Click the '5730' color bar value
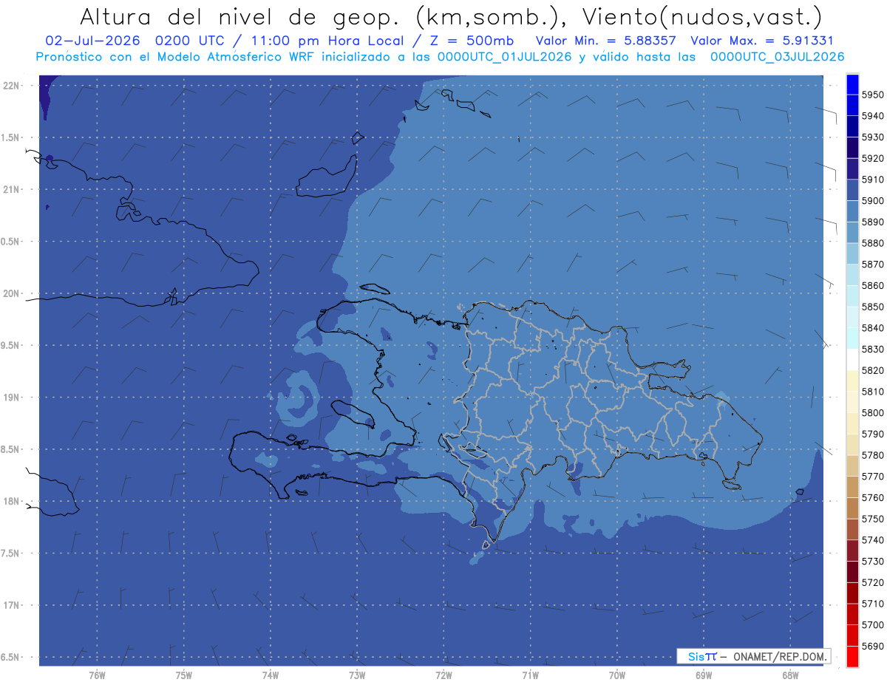The width and height of the screenshot is (887, 685). point(872,562)
